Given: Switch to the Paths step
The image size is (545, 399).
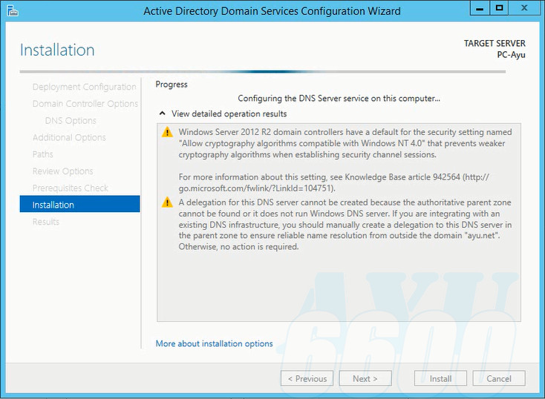Looking at the screenshot, I should 43,154.
